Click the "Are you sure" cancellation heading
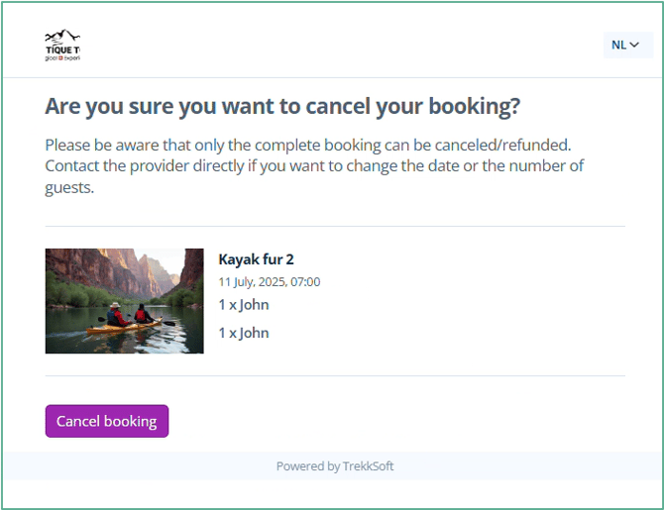Image resolution: width=664 pixels, height=510 pixels. coord(282,106)
